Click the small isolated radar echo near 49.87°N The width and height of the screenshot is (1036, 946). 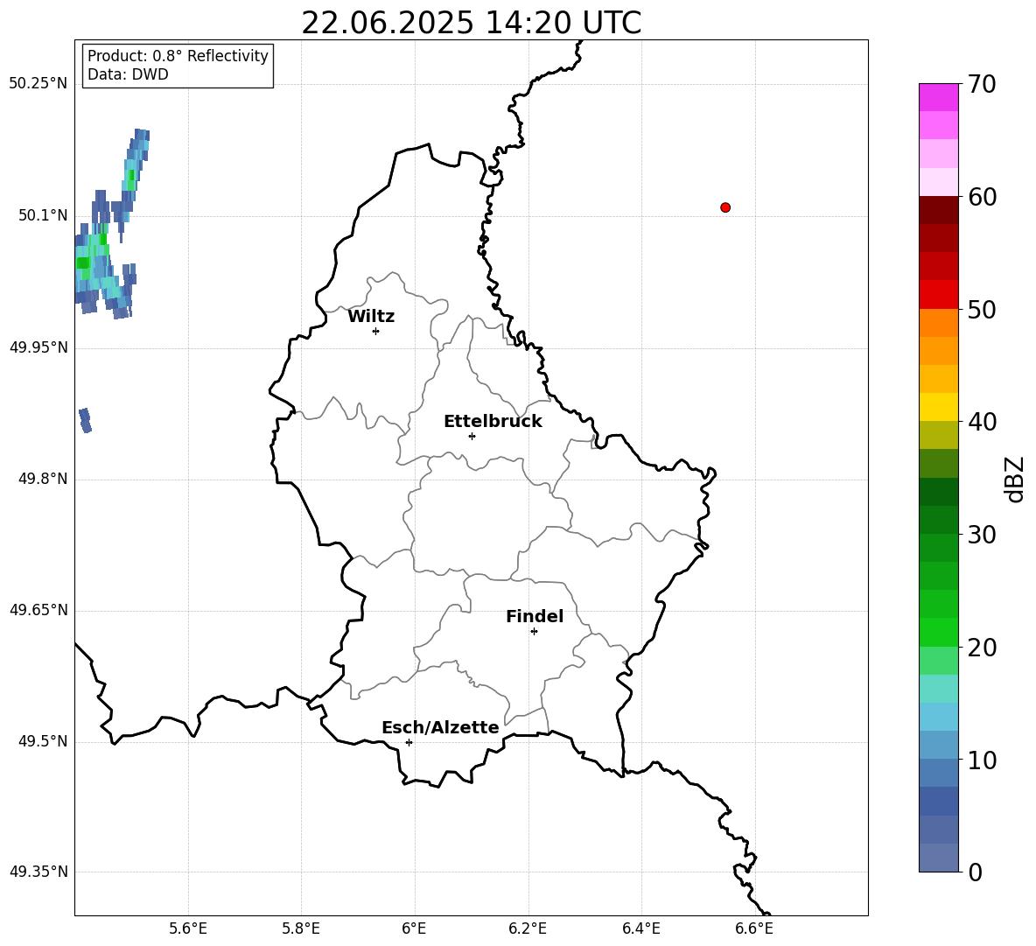click(85, 420)
